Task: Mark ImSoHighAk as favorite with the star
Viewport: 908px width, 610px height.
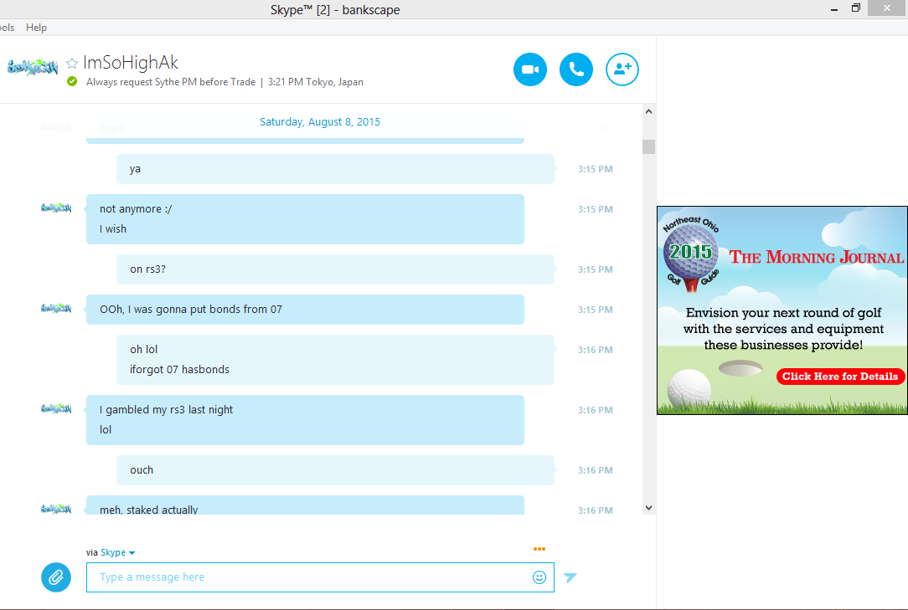Action: 72,63
